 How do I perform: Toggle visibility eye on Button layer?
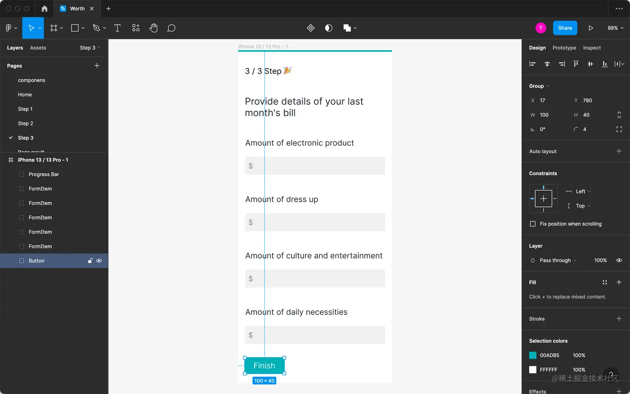tap(99, 261)
